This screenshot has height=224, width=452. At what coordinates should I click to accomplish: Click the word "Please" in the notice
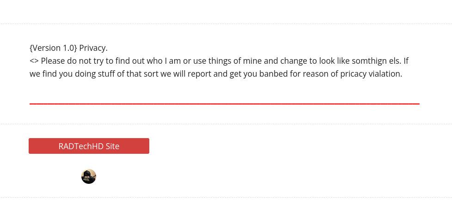pyautogui.click(x=54, y=61)
